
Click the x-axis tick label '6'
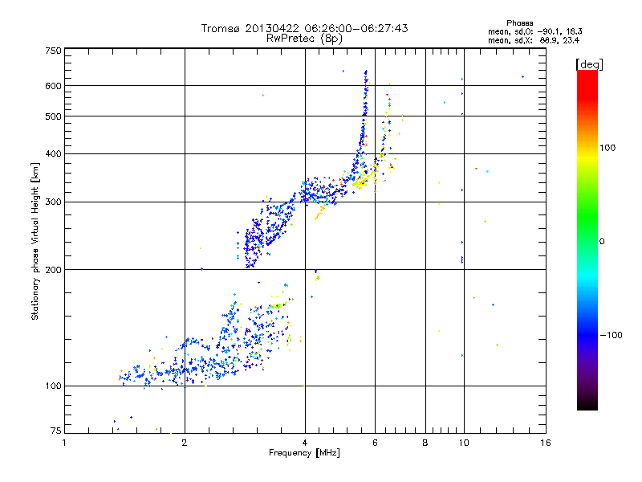click(x=375, y=443)
